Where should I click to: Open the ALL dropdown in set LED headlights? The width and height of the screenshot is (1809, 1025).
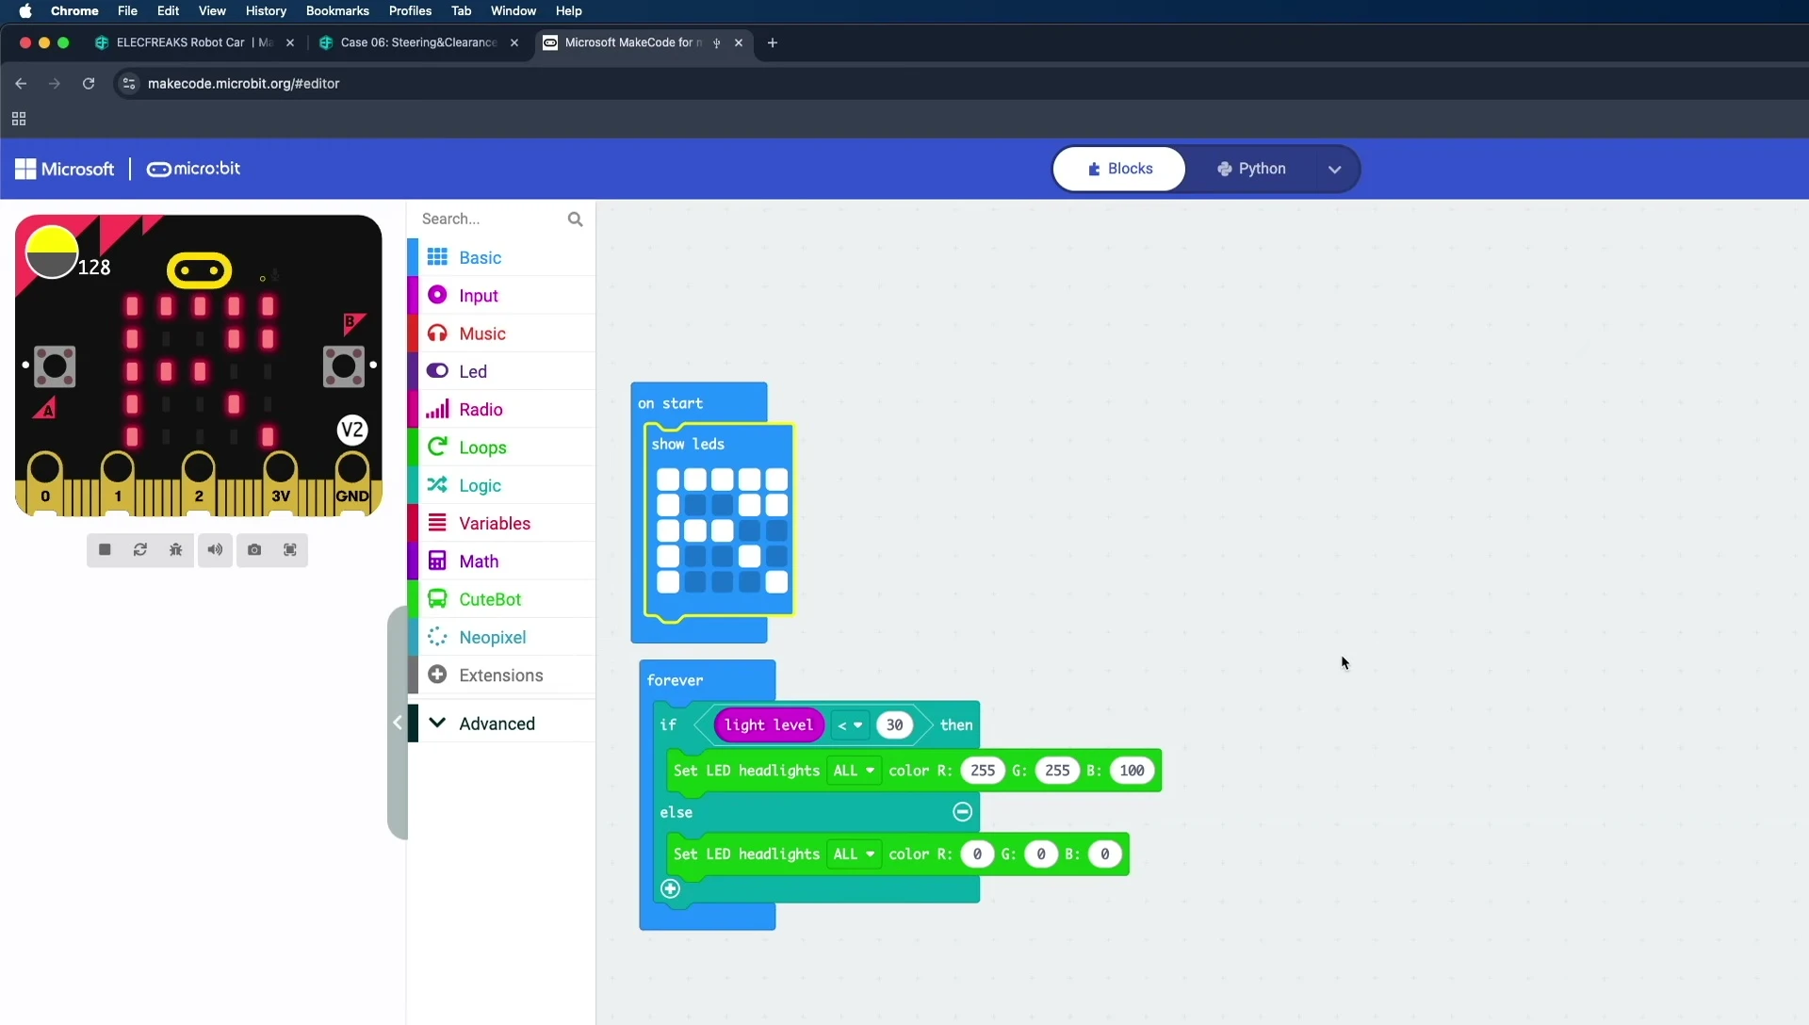point(854,771)
